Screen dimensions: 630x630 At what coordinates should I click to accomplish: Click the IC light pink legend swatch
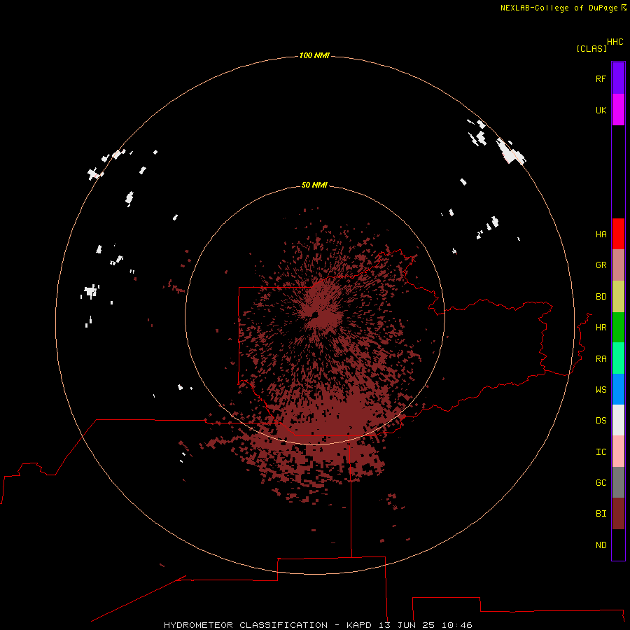click(618, 451)
